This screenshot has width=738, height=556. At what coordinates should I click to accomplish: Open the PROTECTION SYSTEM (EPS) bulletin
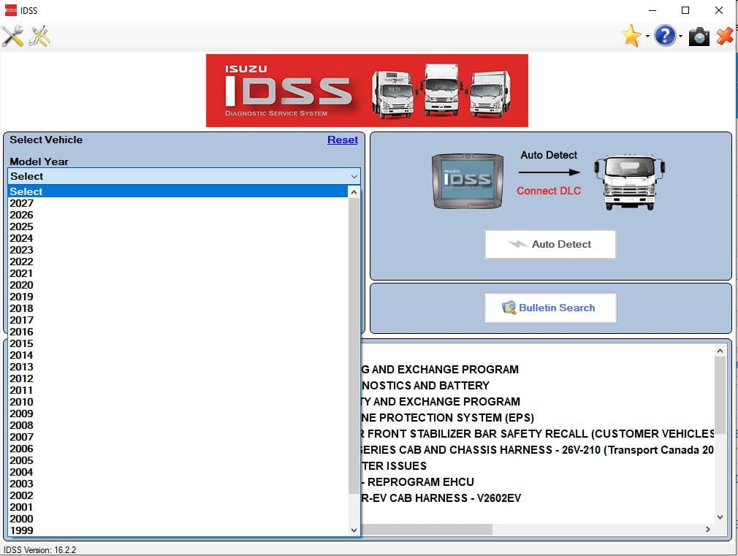[x=448, y=418]
